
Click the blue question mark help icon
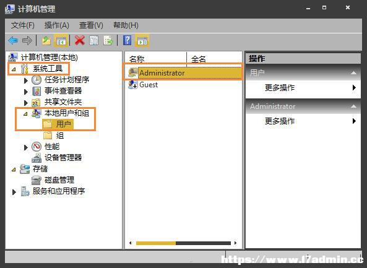point(127,40)
